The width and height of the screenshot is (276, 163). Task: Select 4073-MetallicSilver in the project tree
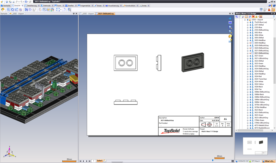261,125
